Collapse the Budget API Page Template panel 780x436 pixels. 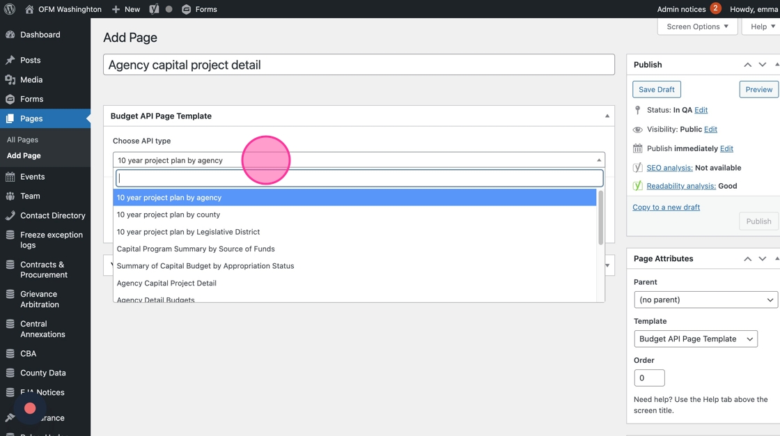[x=607, y=116]
